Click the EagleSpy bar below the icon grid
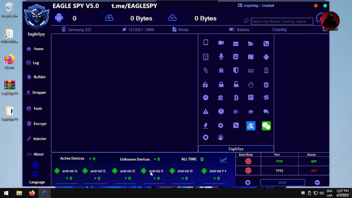Screen dimensions: 352x198 (x=236, y=149)
